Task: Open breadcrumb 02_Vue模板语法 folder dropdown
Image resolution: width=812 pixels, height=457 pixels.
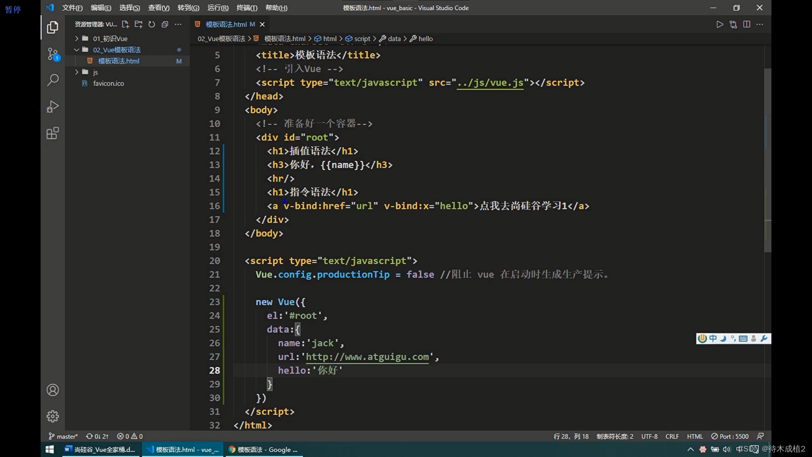Action: pyautogui.click(x=221, y=39)
